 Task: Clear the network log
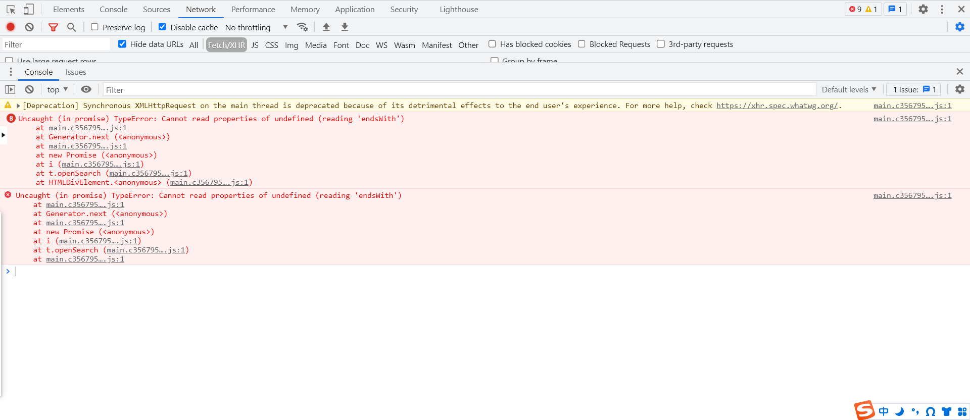29,27
